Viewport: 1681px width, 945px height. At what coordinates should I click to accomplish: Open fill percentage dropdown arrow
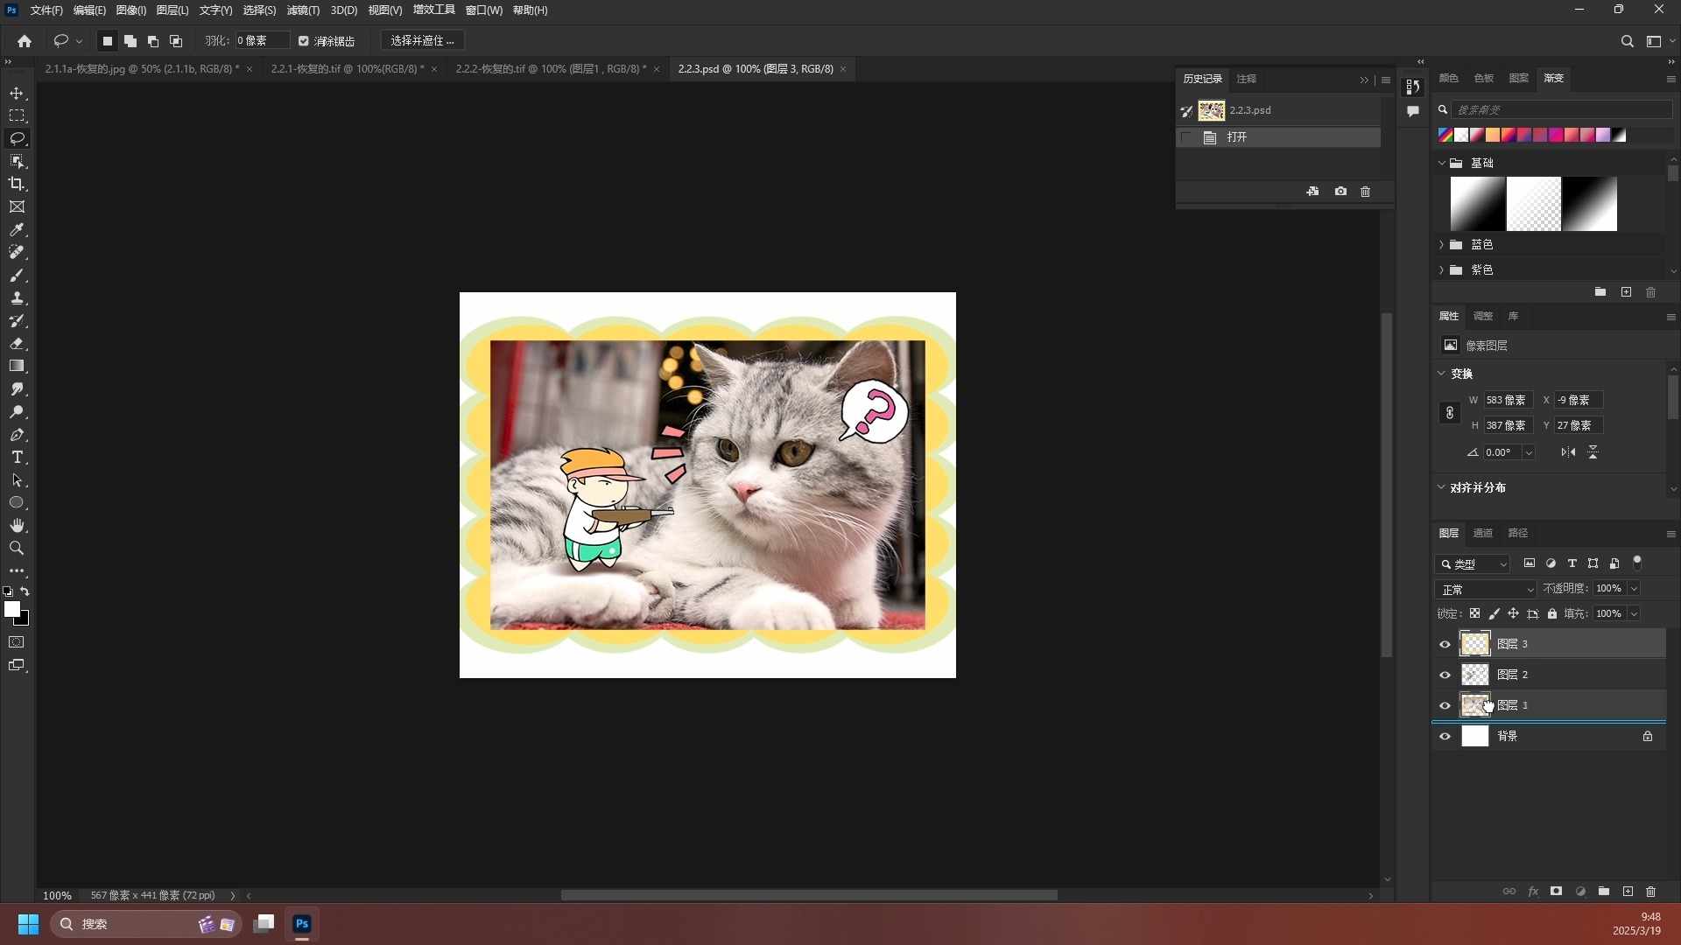(1634, 613)
